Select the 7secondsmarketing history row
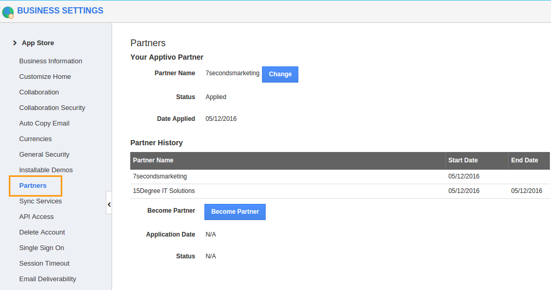 click(x=340, y=176)
